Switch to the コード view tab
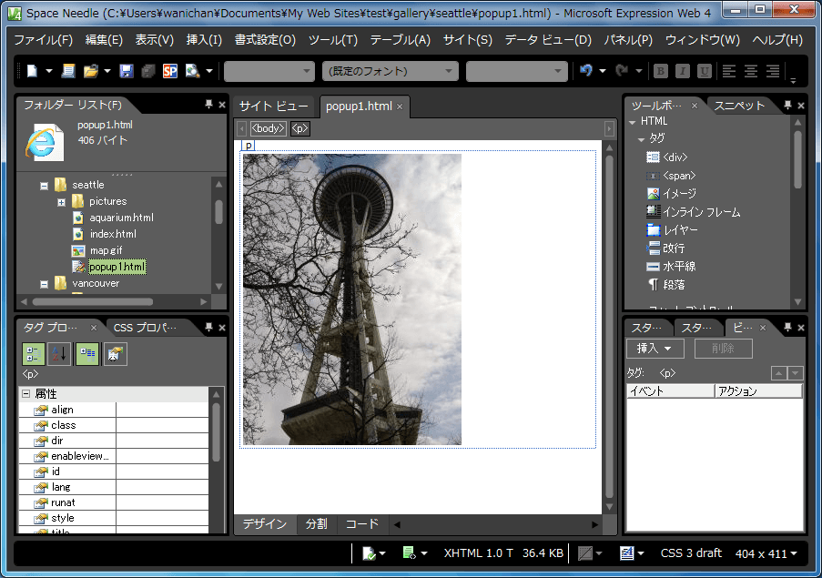The height and width of the screenshot is (578, 822). click(x=361, y=524)
